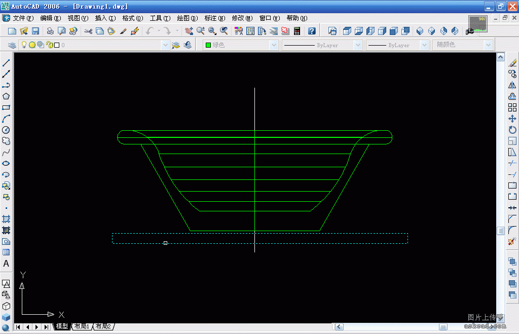Toggle layer viewport freeze icon
This screenshot has height=334, width=519.
pyautogui.click(x=41, y=45)
